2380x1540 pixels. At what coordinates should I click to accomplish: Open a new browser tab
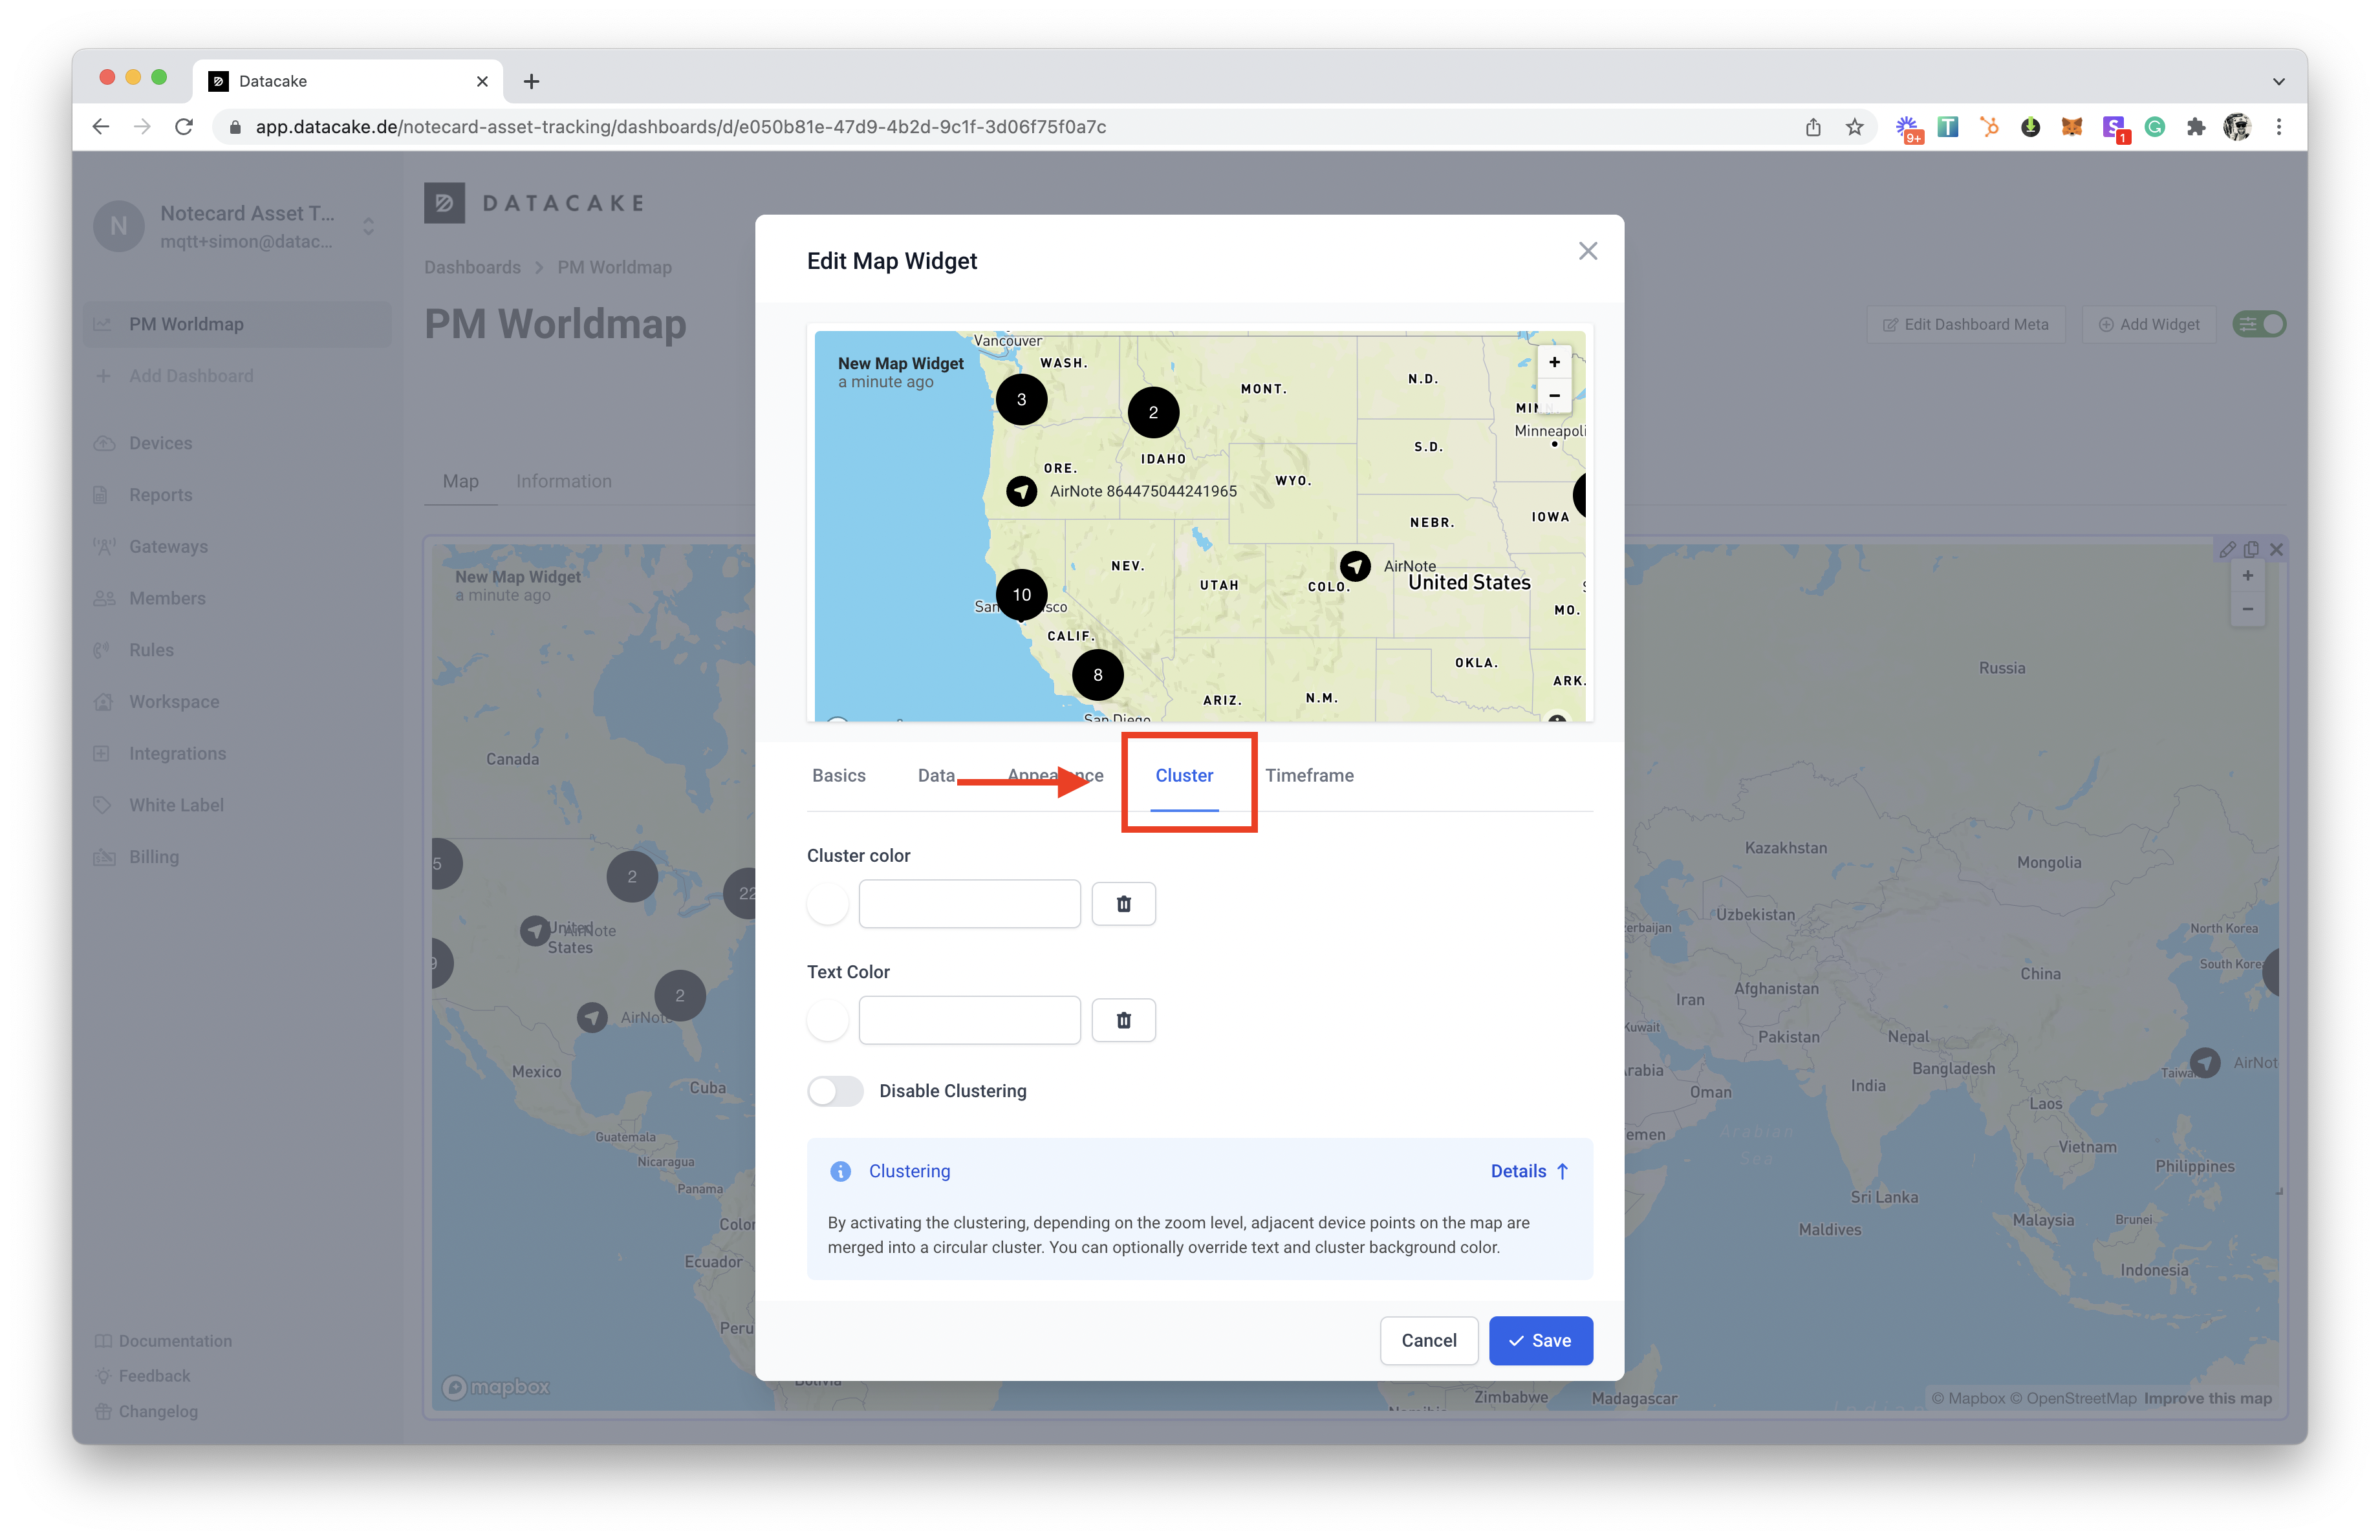[531, 81]
